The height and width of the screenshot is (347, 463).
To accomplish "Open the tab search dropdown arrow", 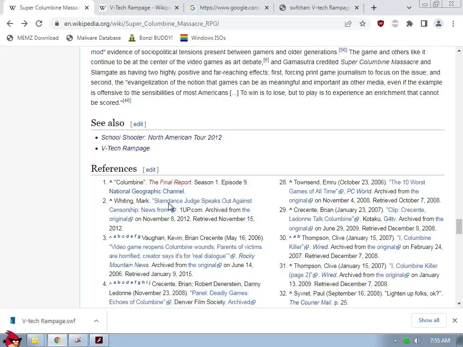I will point(409,8).
